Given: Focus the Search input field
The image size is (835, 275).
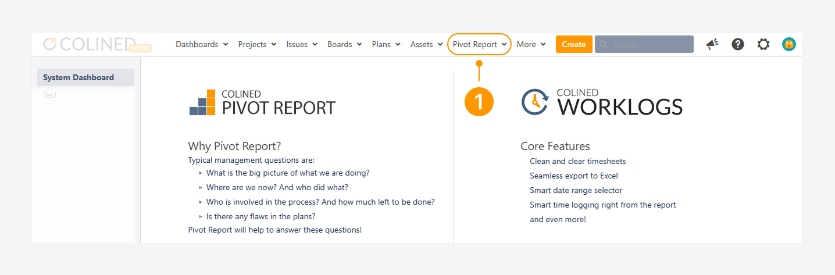Looking at the screenshot, I should 644,44.
